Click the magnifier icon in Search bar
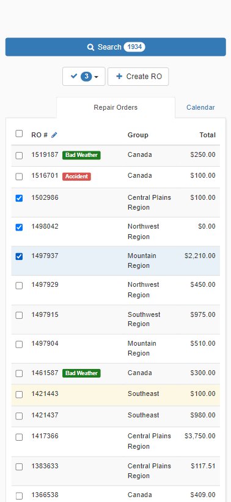The image size is (231, 502). point(90,47)
